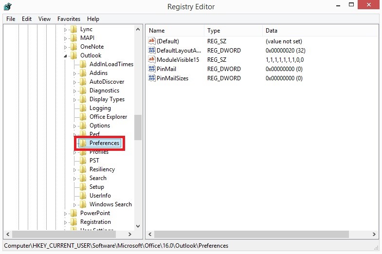
Task: Click the Outlook folder icon
Action: pyautogui.click(x=74, y=56)
